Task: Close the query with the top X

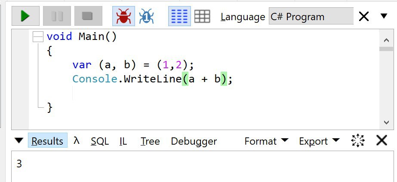Action: (x=364, y=17)
